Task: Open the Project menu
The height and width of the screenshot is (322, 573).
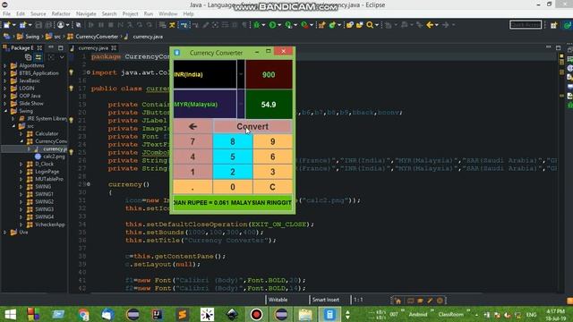Action: tap(130, 14)
